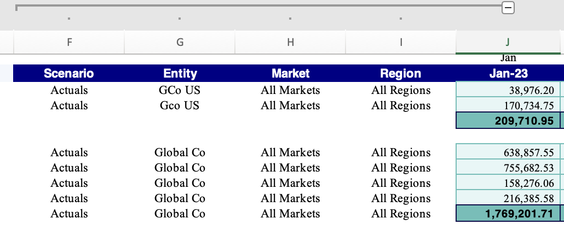Select column F header
This screenshot has height=236, width=564.
click(x=69, y=42)
